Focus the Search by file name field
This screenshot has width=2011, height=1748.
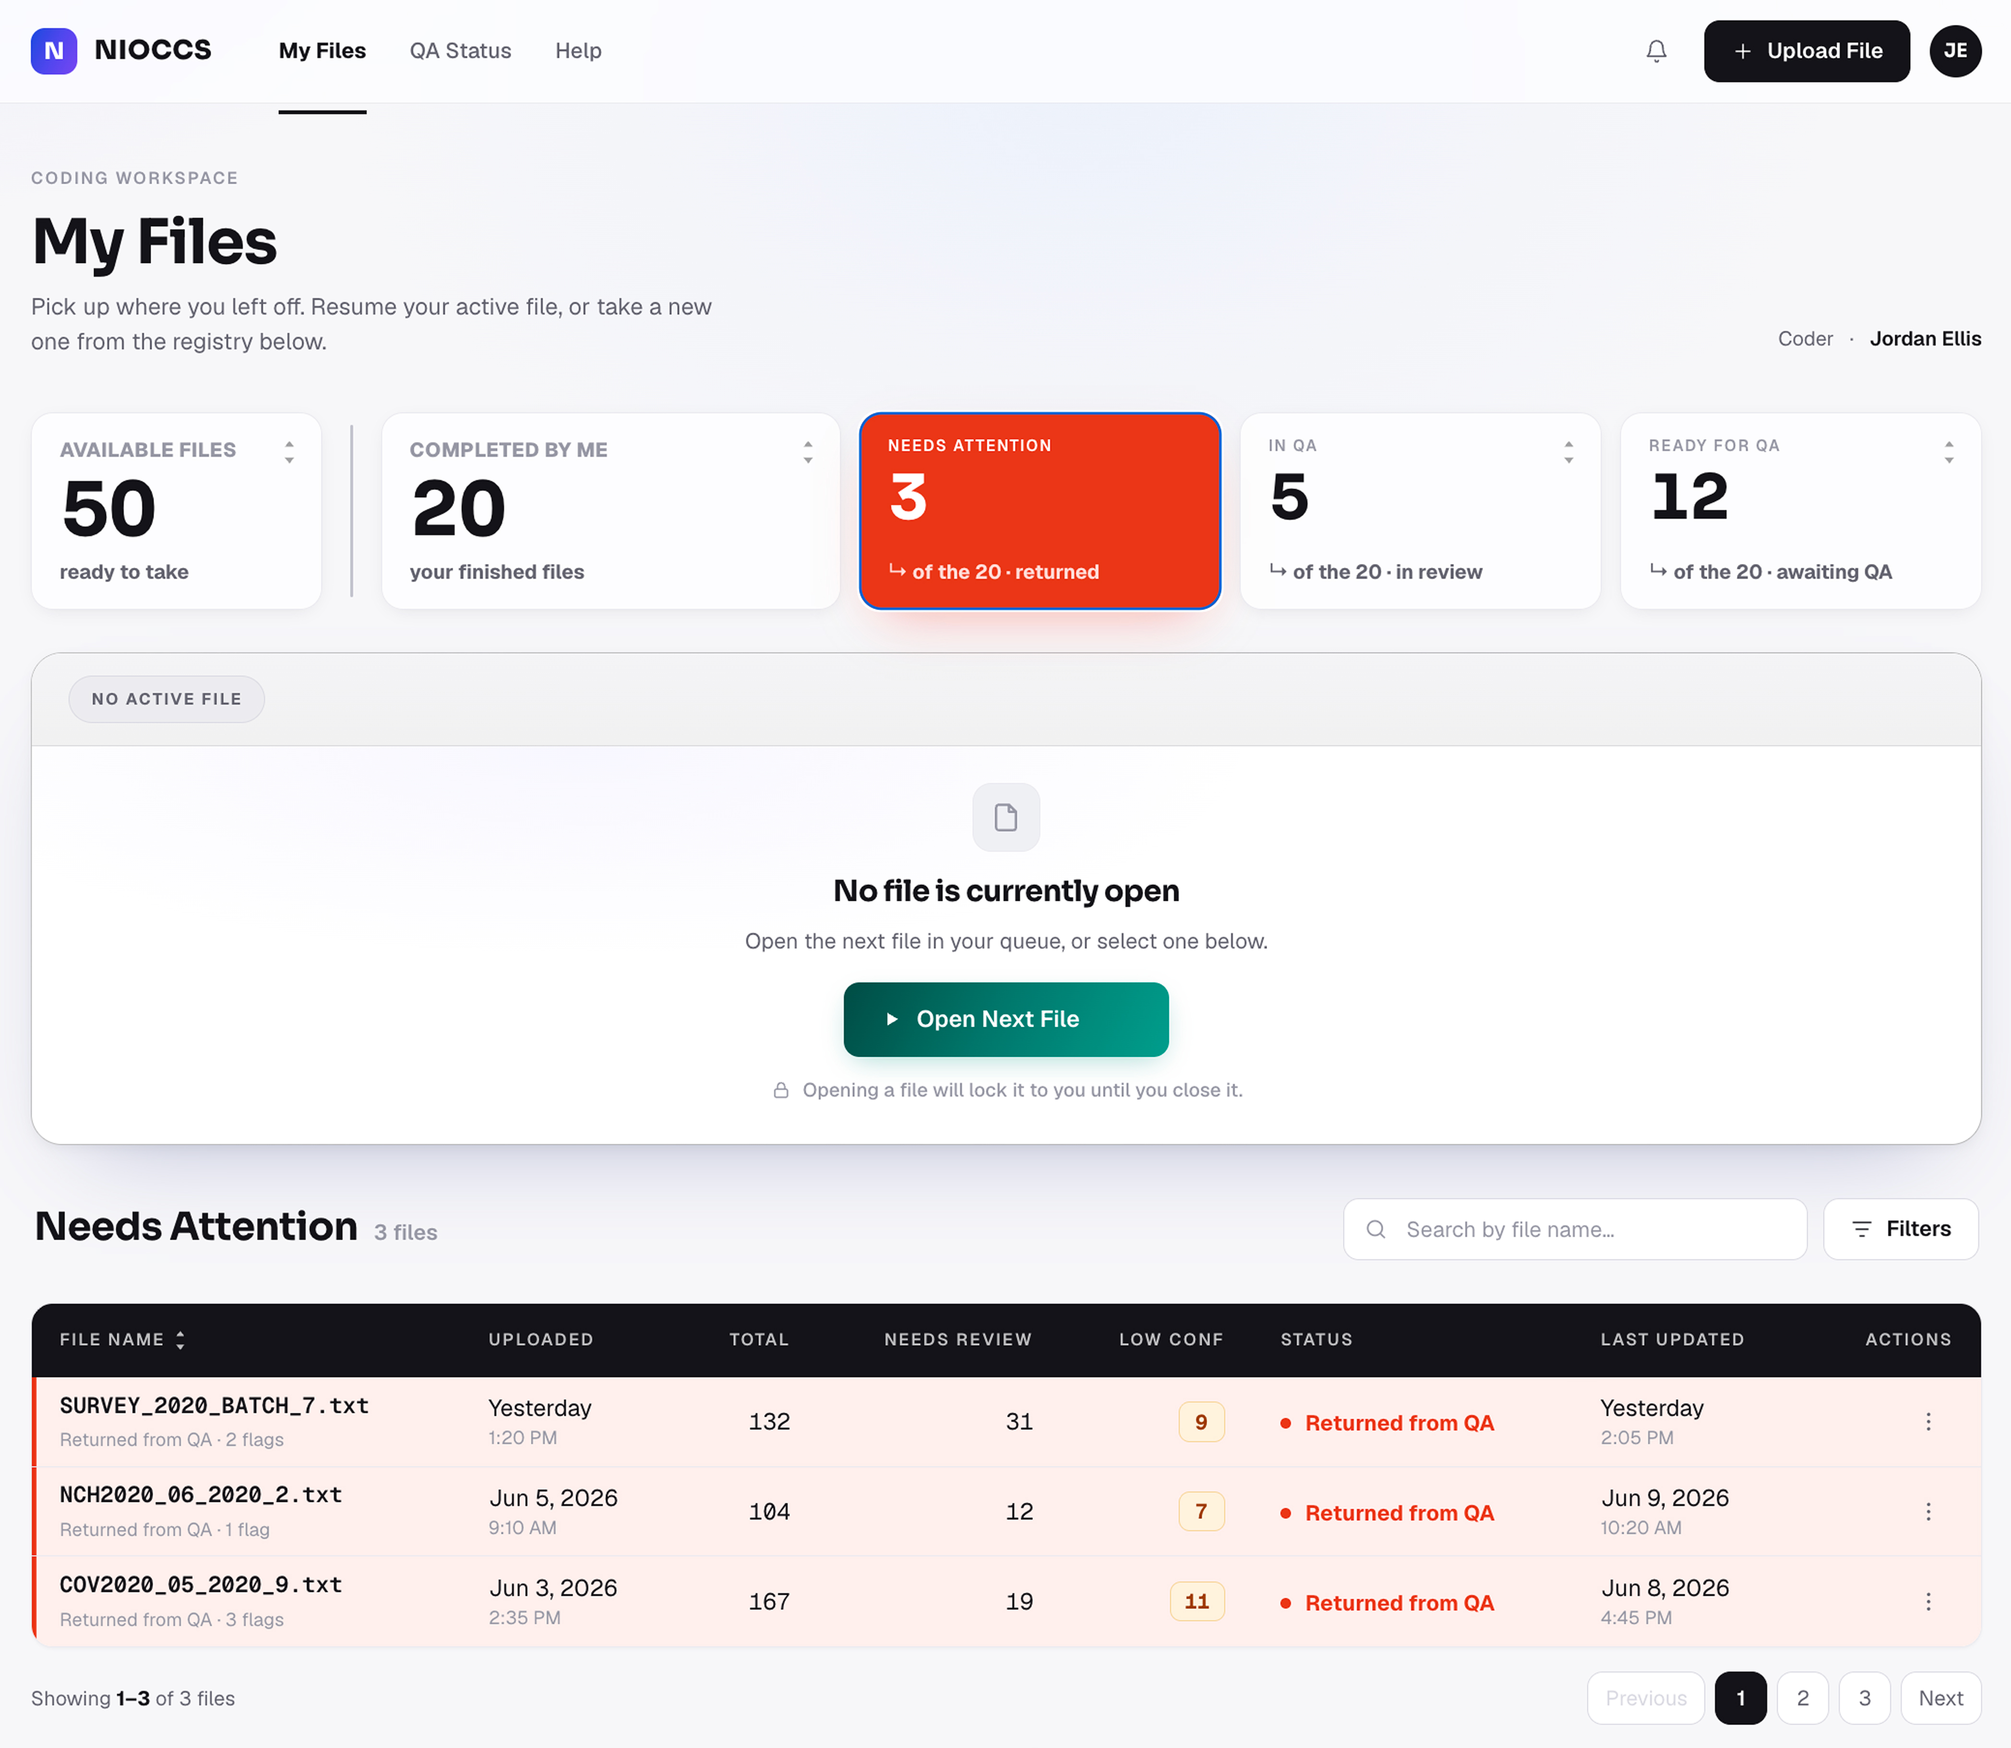click(x=1574, y=1229)
